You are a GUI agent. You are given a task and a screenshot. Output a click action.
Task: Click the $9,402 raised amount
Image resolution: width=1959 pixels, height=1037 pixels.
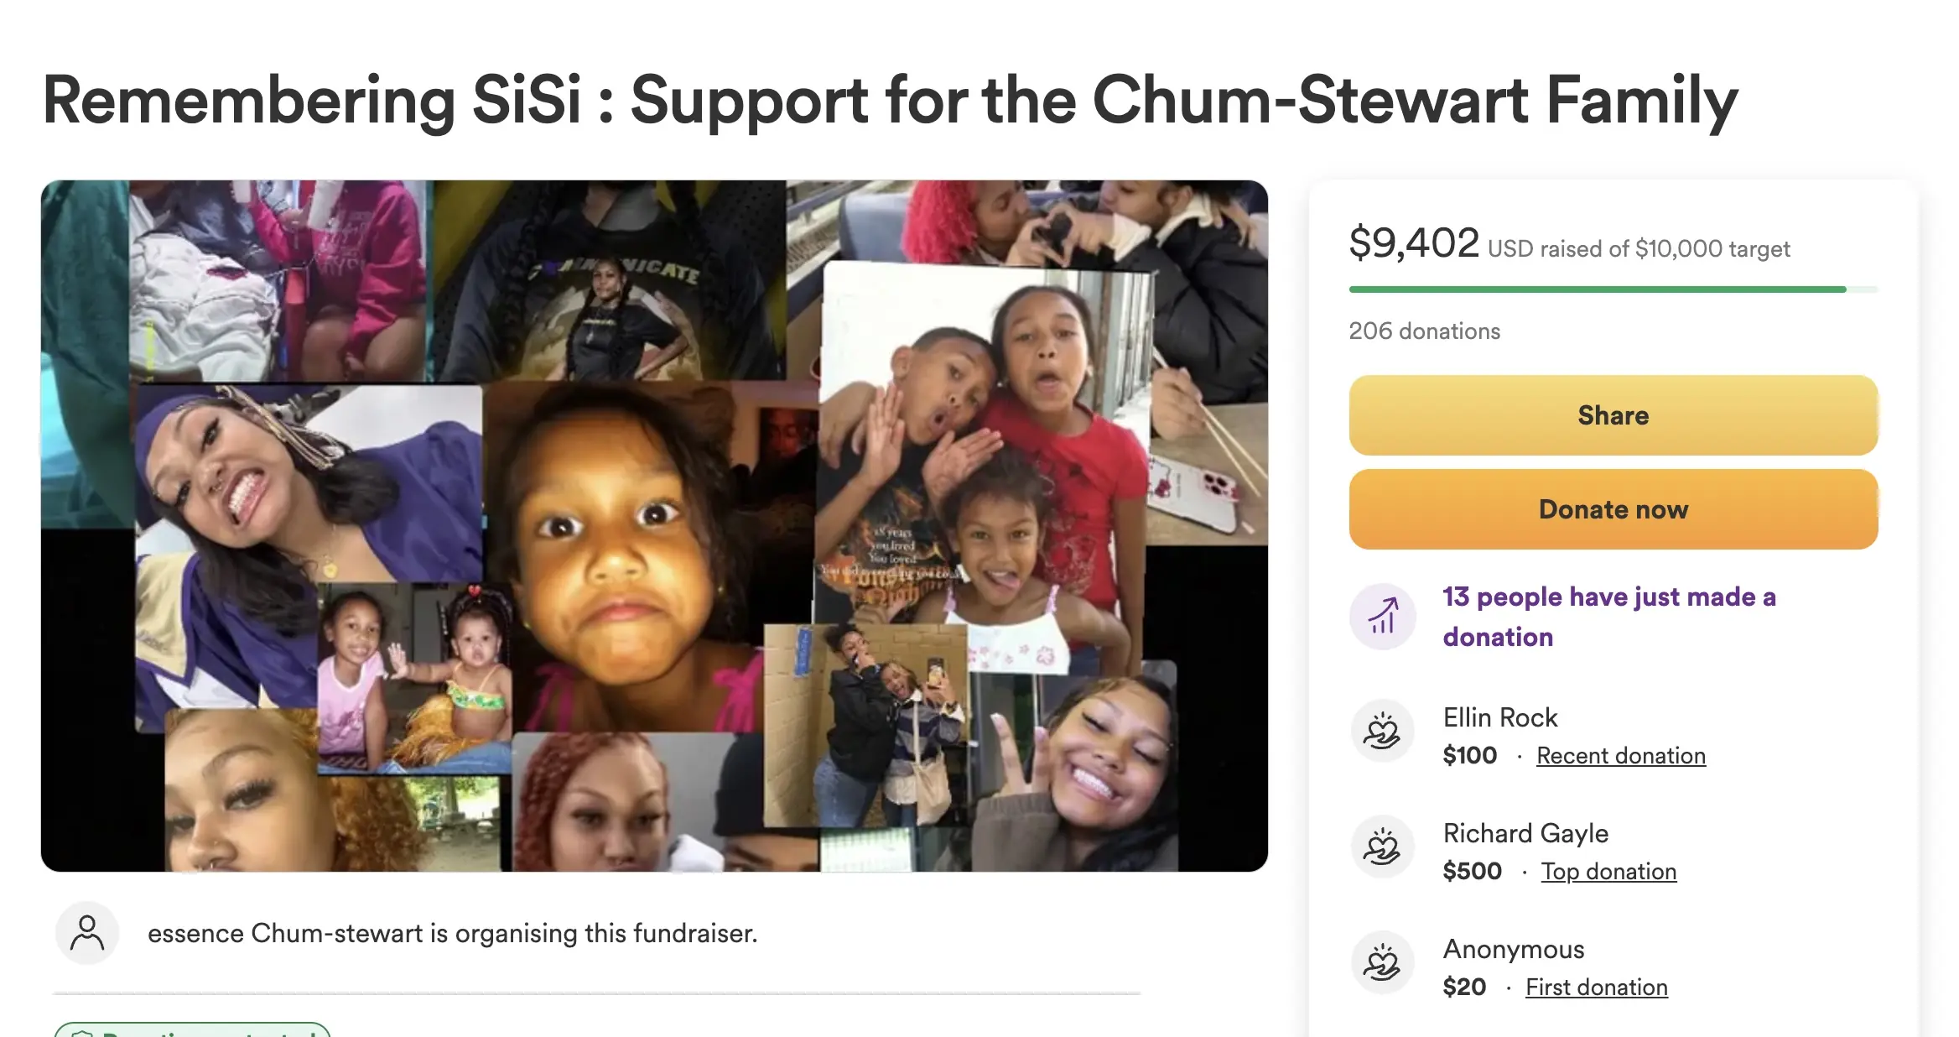click(x=1414, y=243)
